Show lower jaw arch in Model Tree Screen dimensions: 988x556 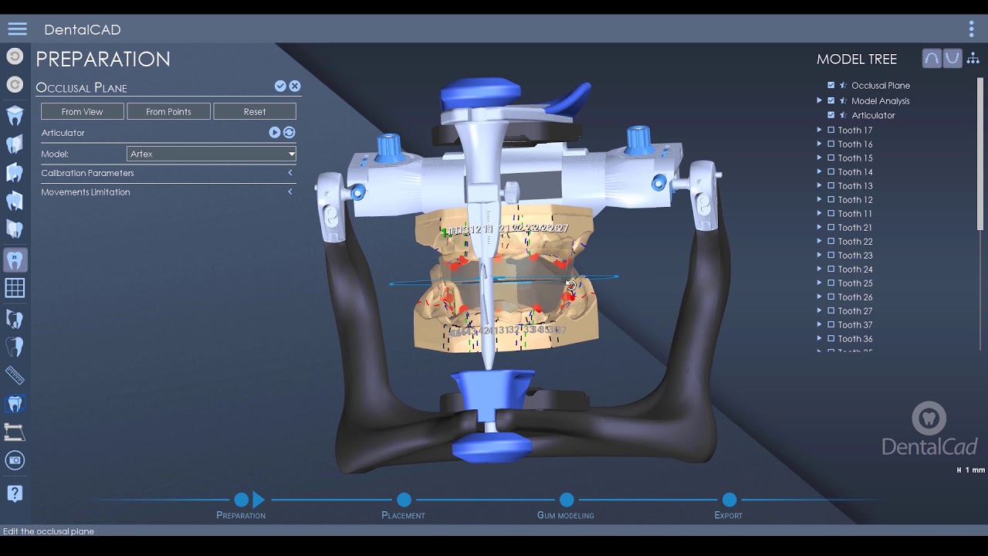click(952, 59)
